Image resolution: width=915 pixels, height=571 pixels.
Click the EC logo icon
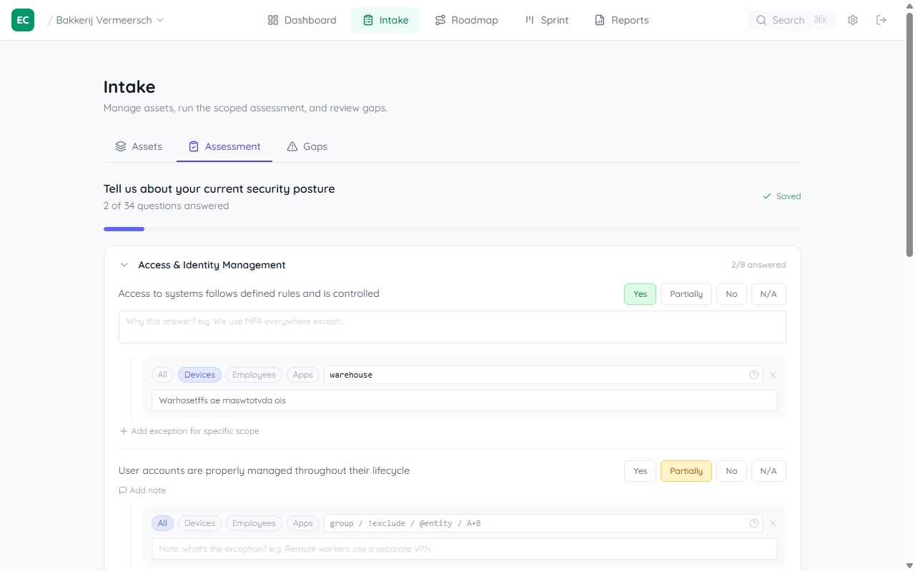pos(23,20)
